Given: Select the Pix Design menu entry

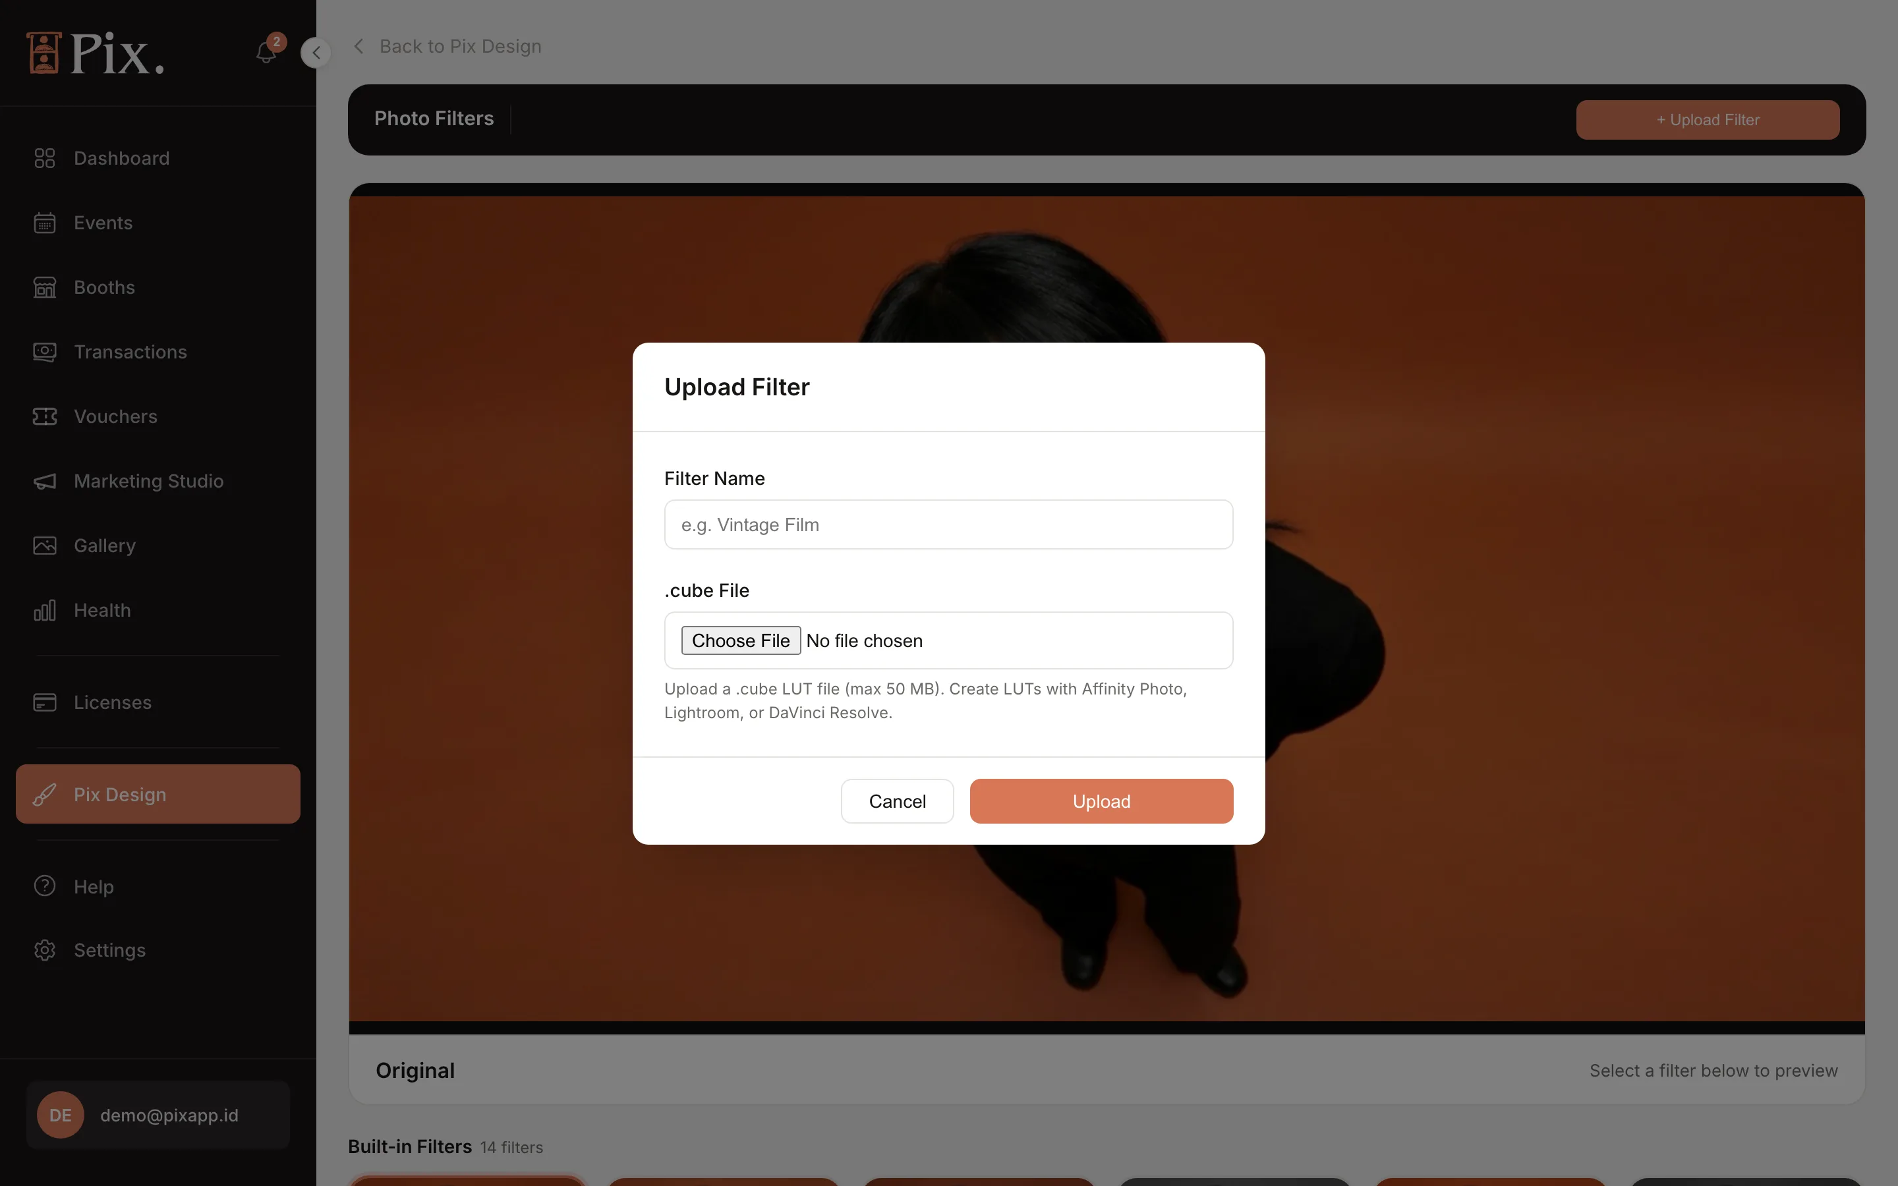Looking at the screenshot, I should tap(158, 794).
